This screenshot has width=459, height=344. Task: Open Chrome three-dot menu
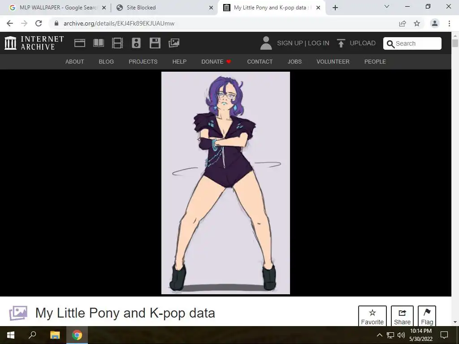coord(449,23)
